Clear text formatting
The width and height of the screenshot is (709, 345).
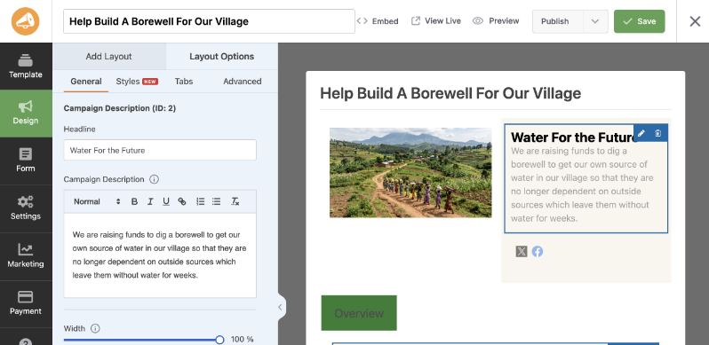click(235, 201)
